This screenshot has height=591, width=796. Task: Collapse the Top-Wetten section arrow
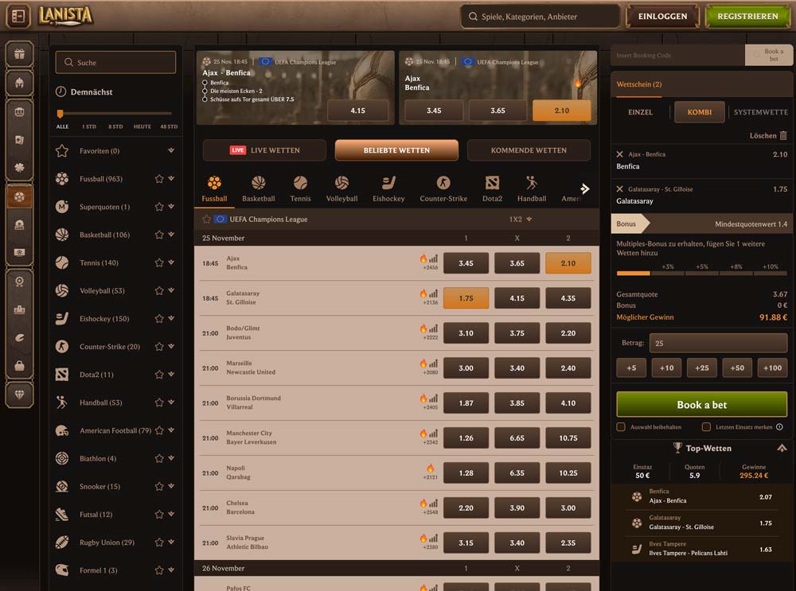click(782, 448)
